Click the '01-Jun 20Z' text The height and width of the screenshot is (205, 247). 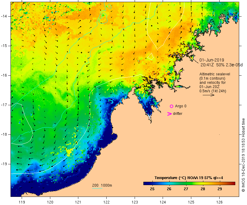tap(209, 87)
